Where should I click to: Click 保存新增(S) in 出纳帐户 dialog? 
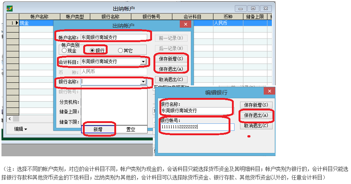point(171,59)
